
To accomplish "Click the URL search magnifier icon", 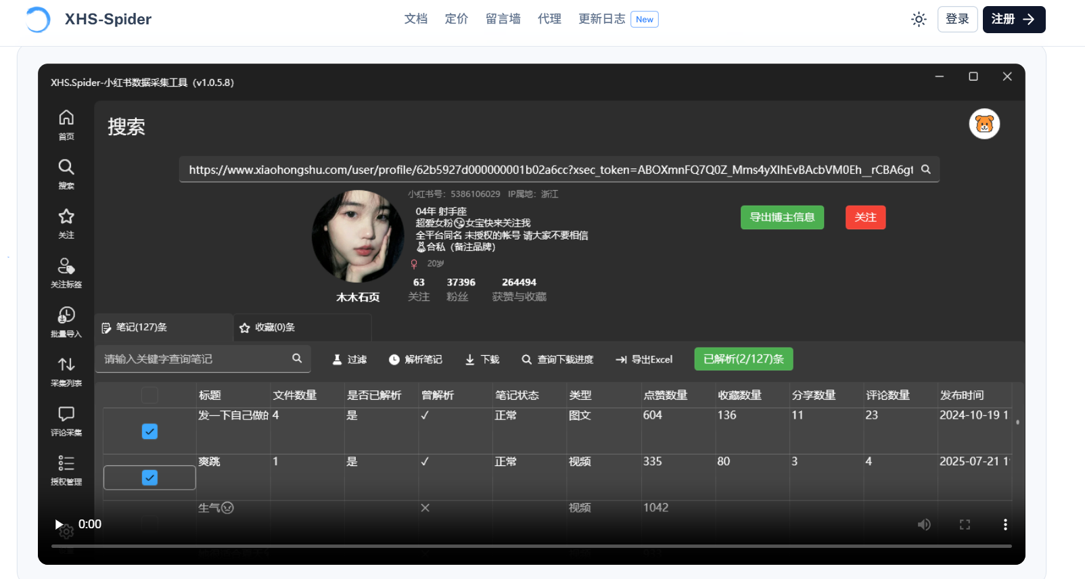I will click(x=926, y=170).
